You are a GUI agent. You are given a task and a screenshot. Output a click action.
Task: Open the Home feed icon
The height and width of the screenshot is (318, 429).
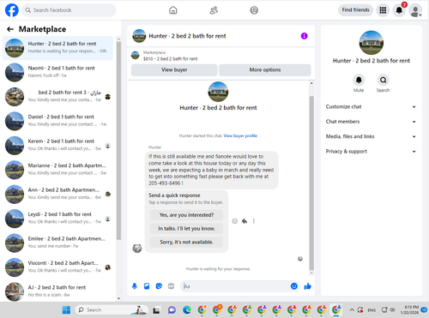tap(173, 10)
